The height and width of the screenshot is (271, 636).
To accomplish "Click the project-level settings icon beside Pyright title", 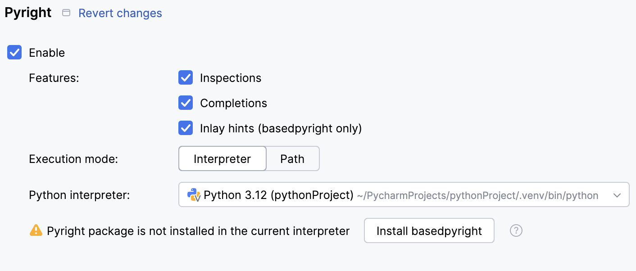I will [66, 13].
